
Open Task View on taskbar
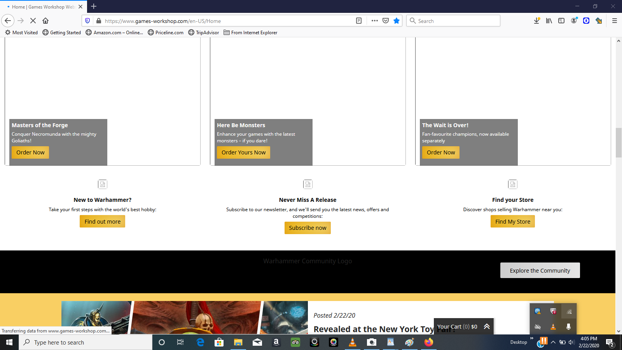pyautogui.click(x=180, y=342)
